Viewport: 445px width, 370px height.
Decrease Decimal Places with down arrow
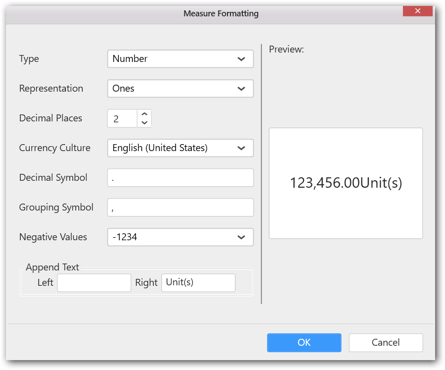(144, 123)
